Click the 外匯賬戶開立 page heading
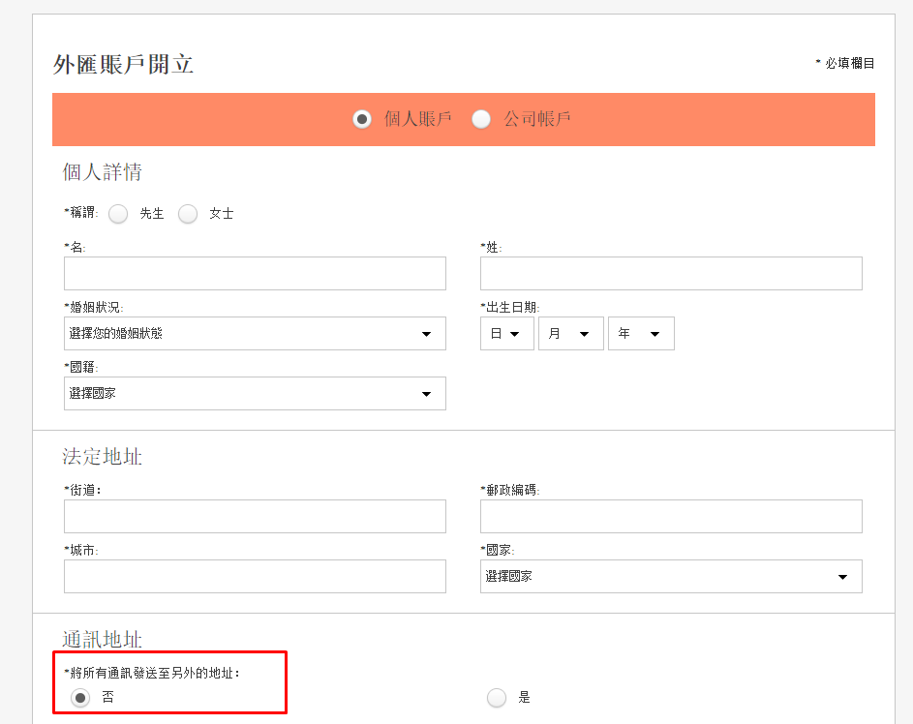 click(x=123, y=64)
